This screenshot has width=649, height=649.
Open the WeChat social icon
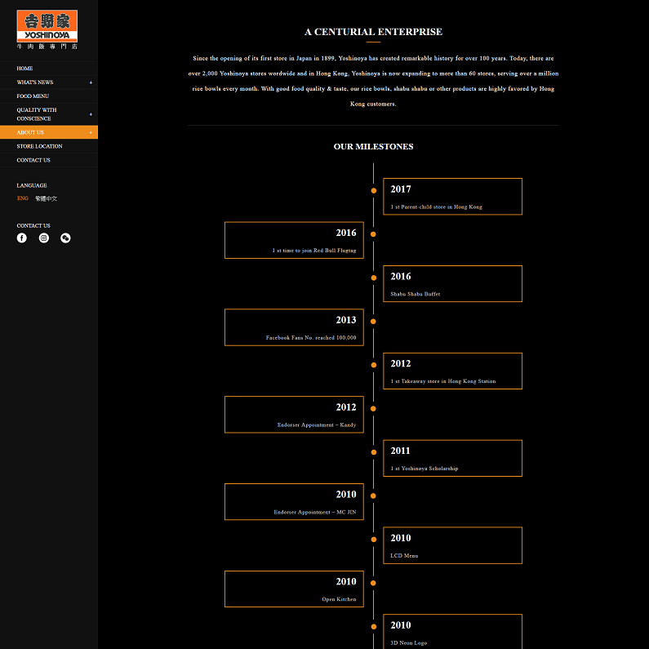[65, 238]
